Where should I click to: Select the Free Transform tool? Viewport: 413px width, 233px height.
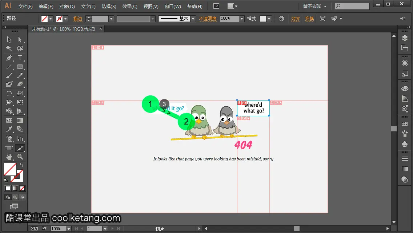pyautogui.click(x=20, y=102)
